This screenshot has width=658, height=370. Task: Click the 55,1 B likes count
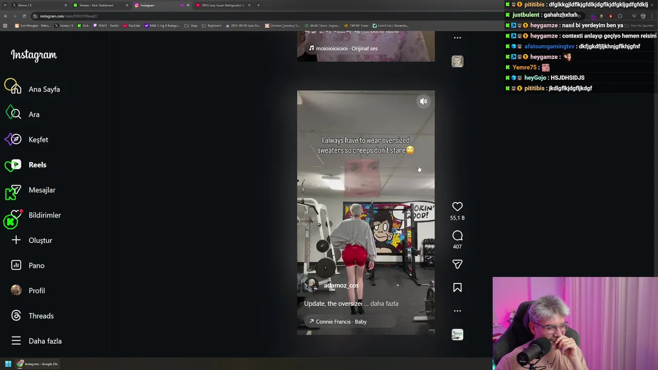(458, 218)
